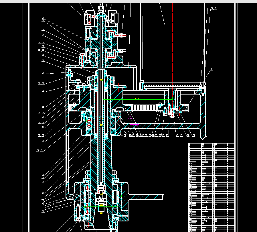This screenshot has height=232, width=257.
Task: Click the callout label at top-right corner
Action: 213,8
